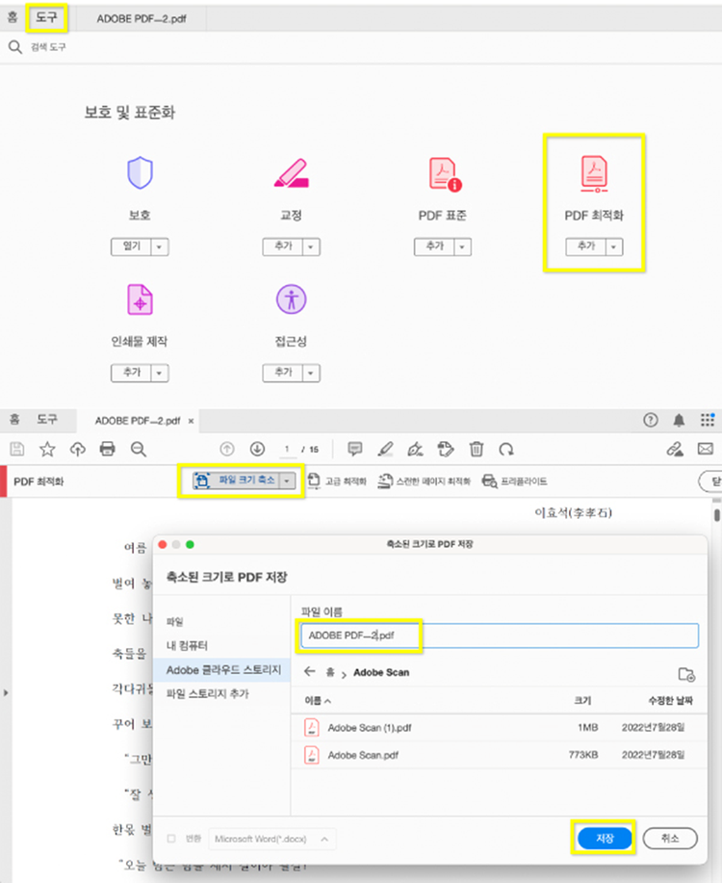Image resolution: width=722 pixels, height=883 pixels.
Task: Expand dropdown arrow beside 인쇄물 제작 추가
Action: tap(160, 373)
